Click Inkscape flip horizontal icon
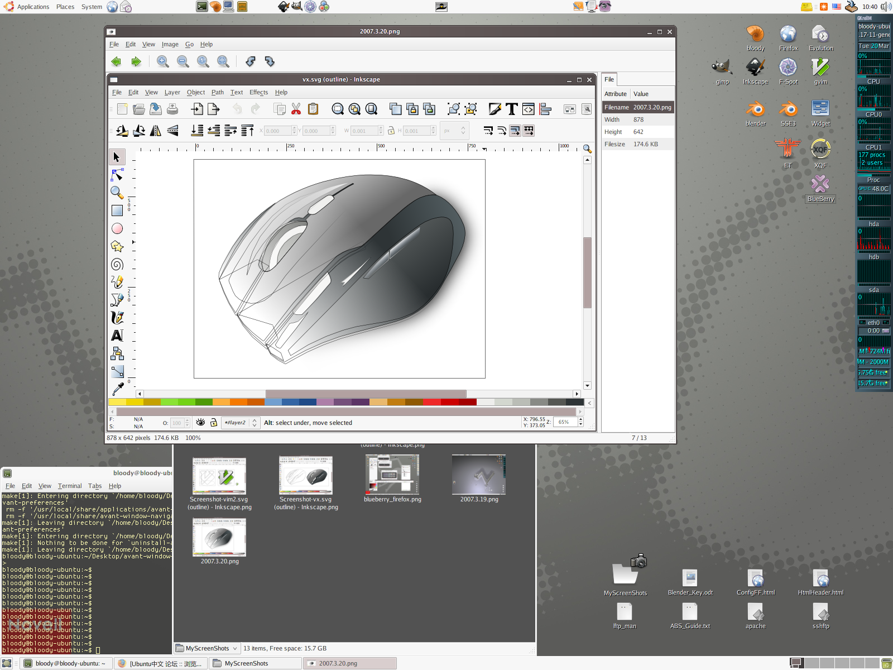 pos(156,131)
